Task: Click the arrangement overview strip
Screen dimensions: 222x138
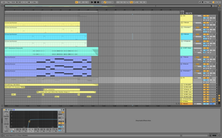Action: pos(108,6)
